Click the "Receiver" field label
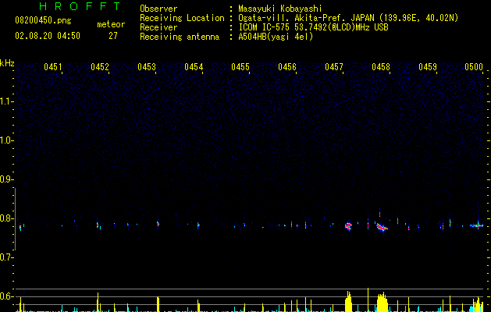This screenshot has width=491, height=312. click(158, 27)
